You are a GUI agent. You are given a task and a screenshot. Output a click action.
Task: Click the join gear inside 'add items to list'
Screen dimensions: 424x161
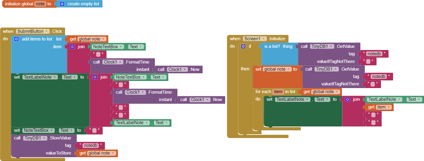(x=72, y=47)
